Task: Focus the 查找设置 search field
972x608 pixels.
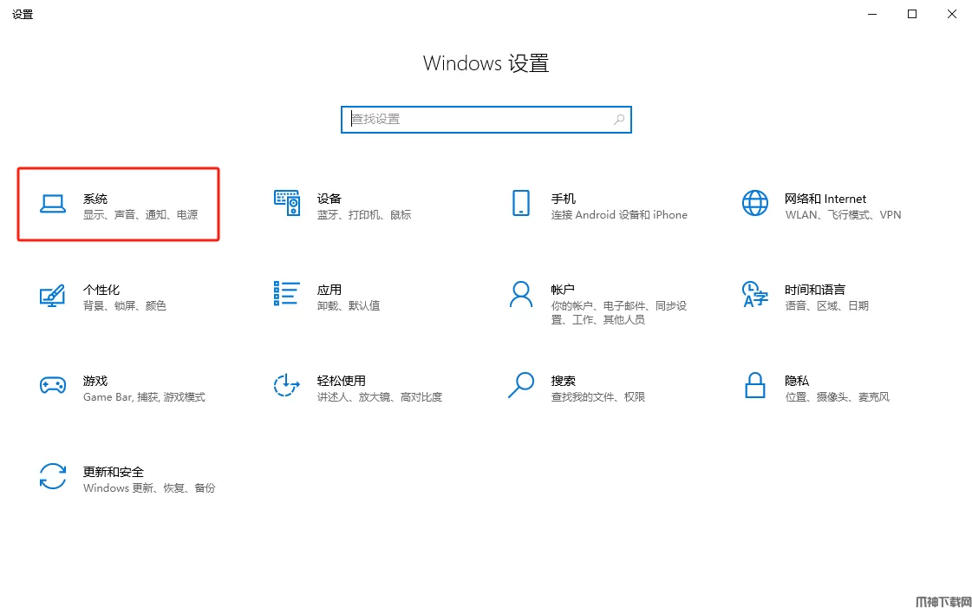Action: click(486, 120)
